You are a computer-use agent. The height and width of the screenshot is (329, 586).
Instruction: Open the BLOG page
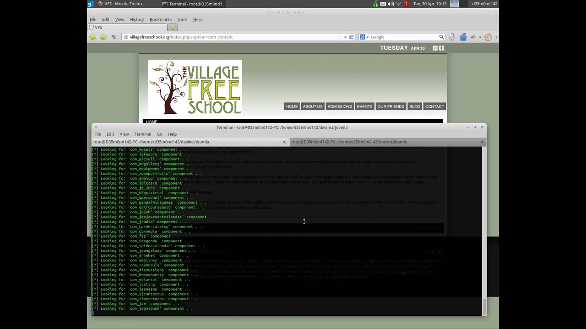point(415,106)
